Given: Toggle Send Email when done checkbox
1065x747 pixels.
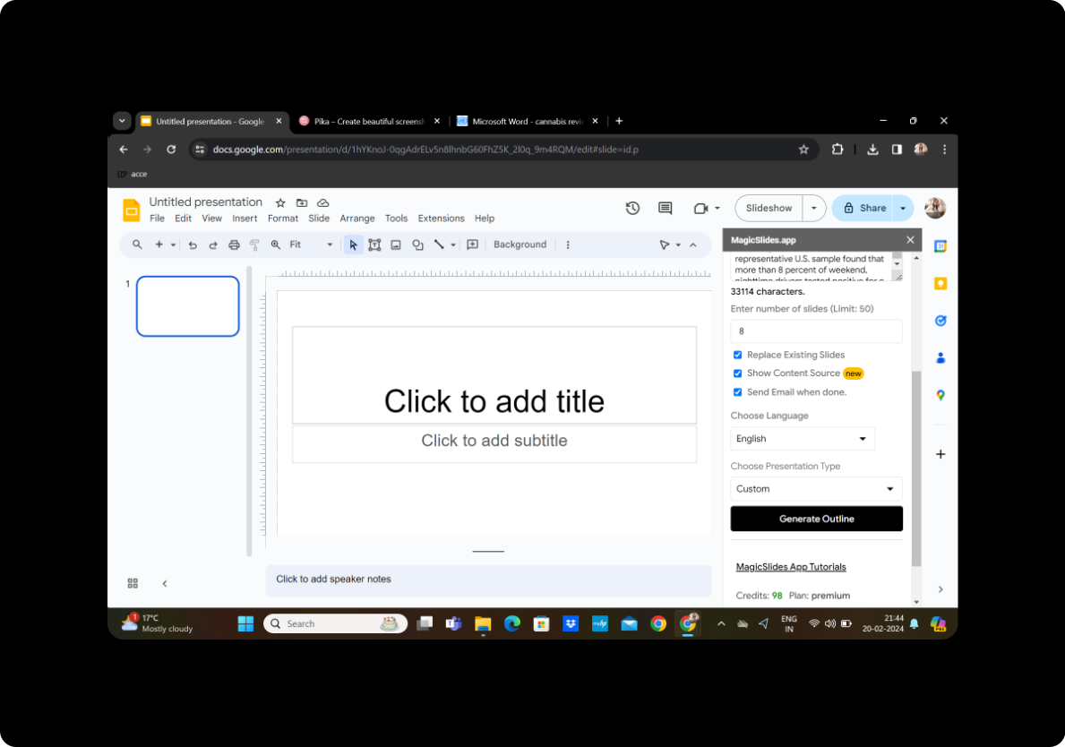Looking at the screenshot, I should coord(738,391).
